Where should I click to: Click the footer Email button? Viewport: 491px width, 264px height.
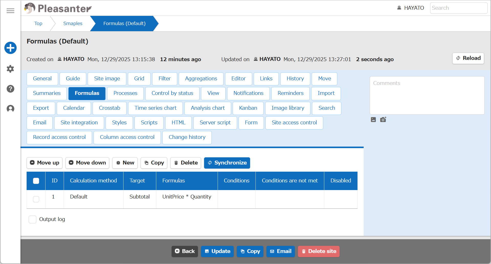point(281,251)
